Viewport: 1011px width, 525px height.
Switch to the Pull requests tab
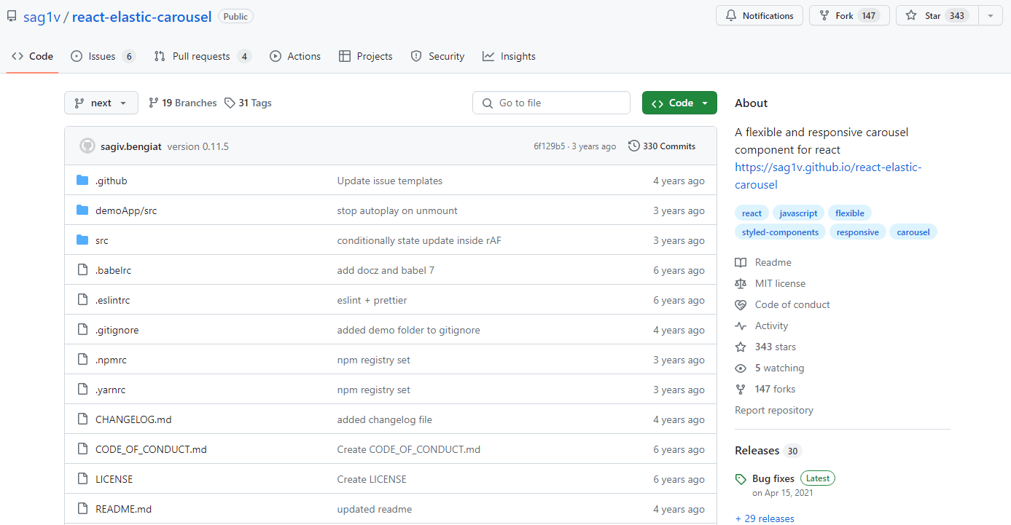coord(202,56)
